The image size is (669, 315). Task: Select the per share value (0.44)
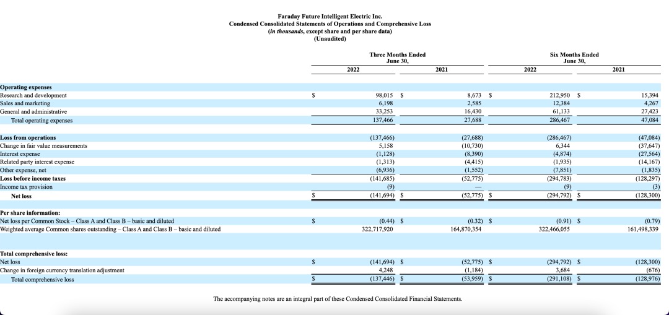pos(387,221)
